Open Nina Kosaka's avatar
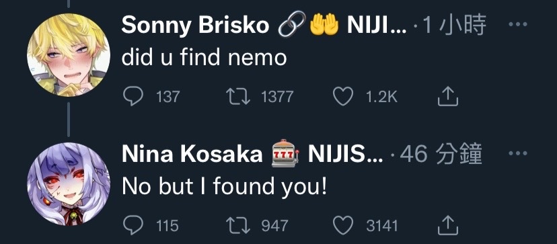The height and width of the screenshot is (244, 557). click(x=69, y=184)
